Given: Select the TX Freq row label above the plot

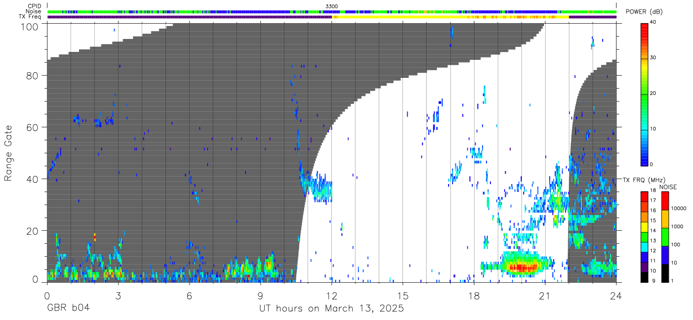Looking at the screenshot, I should 30,16.
